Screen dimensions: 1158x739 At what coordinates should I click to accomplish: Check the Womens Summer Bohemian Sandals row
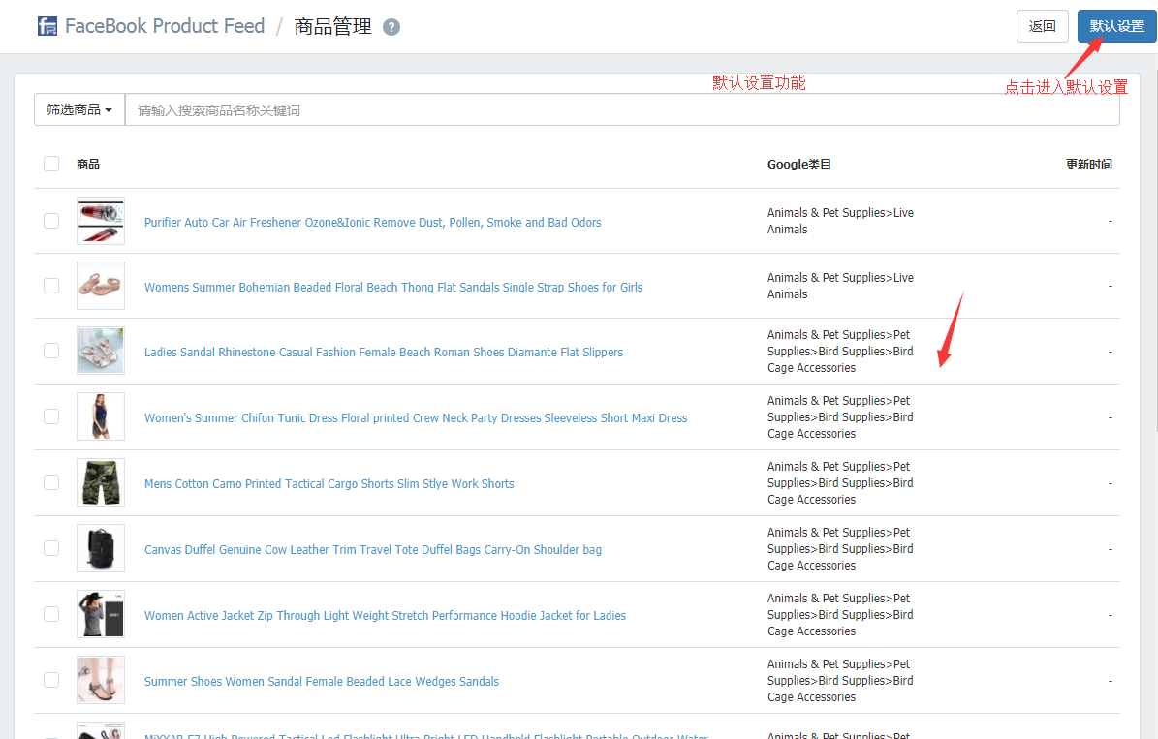(x=51, y=286)
